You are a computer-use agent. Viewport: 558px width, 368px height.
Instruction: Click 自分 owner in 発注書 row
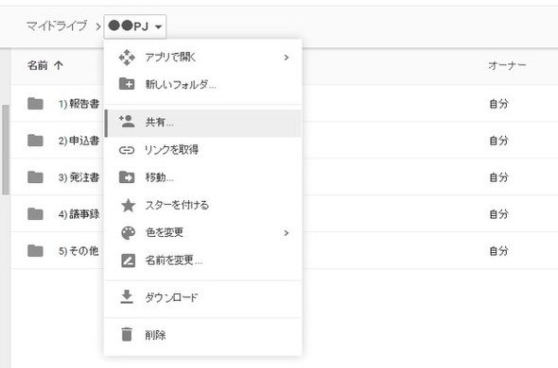coord(499,177)
